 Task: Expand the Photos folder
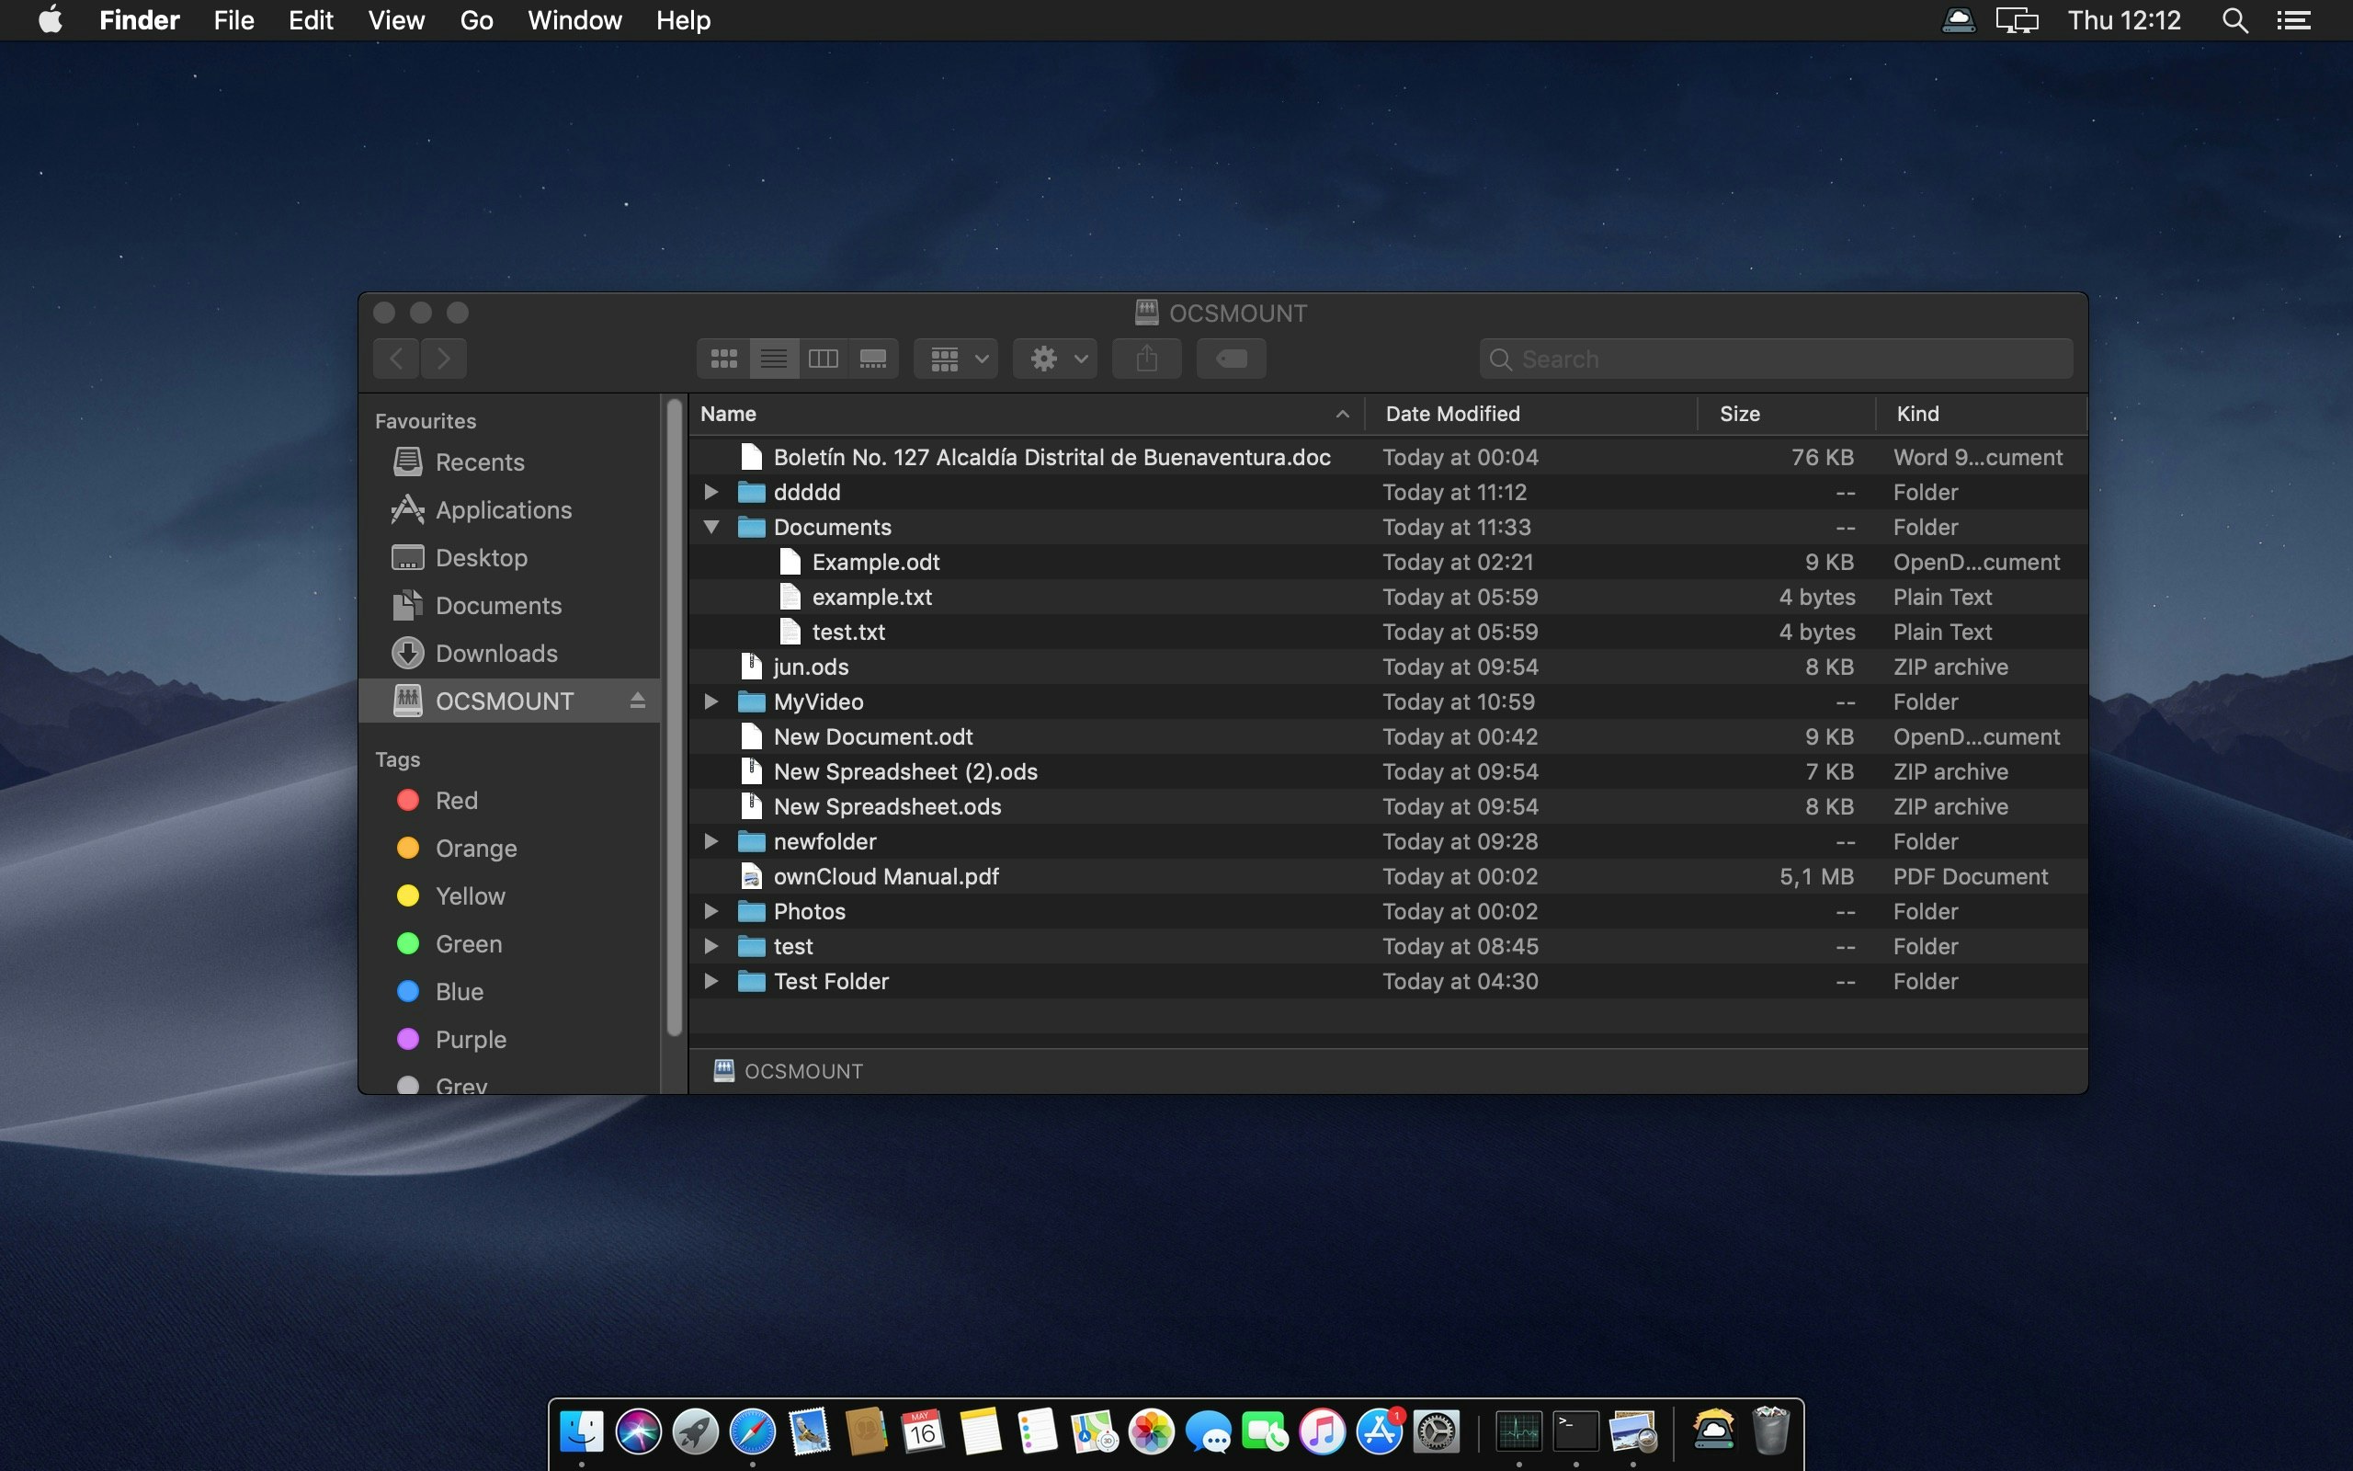point(710,910)
